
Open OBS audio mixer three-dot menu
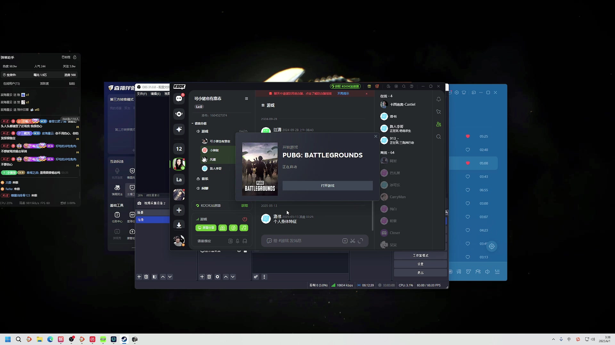point(264,277)
